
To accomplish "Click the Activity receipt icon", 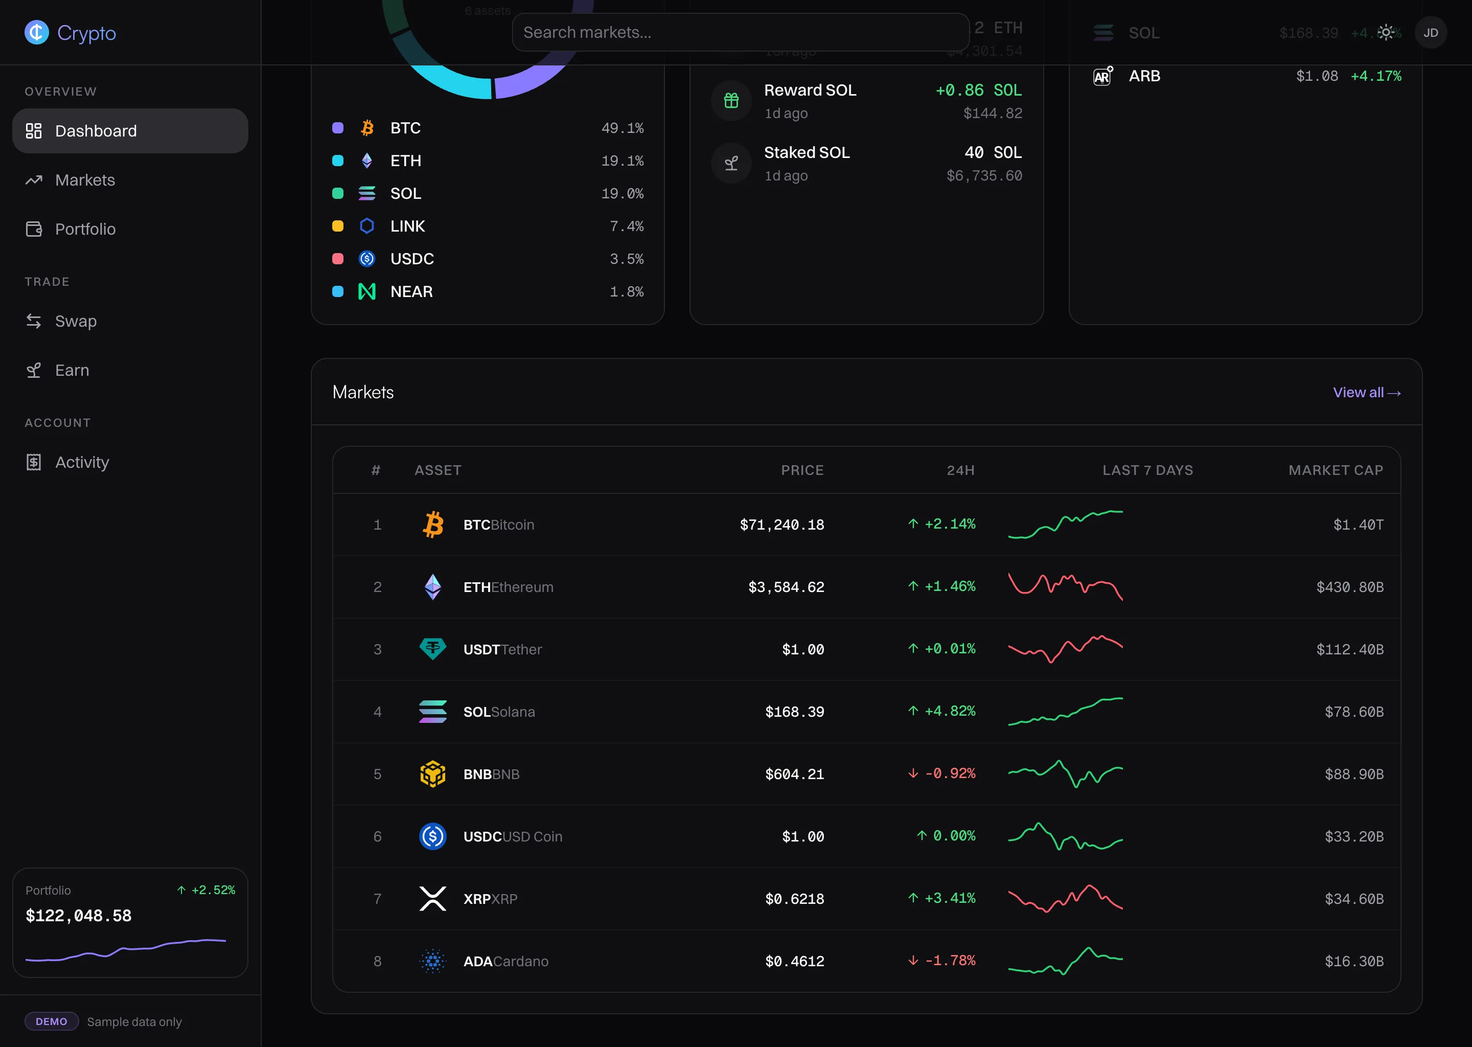I will (x=34, y=462).
